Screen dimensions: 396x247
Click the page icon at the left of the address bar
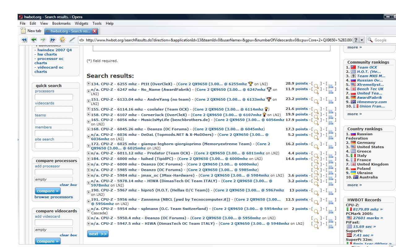(x=82, y=40)
